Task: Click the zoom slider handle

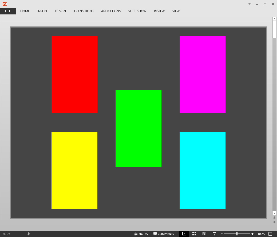Action: 237,234
